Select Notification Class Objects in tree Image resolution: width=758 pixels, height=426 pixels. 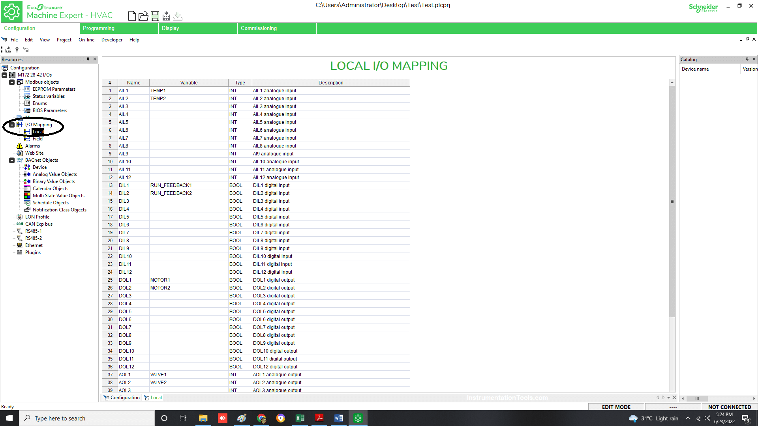(x=60, y=210)
